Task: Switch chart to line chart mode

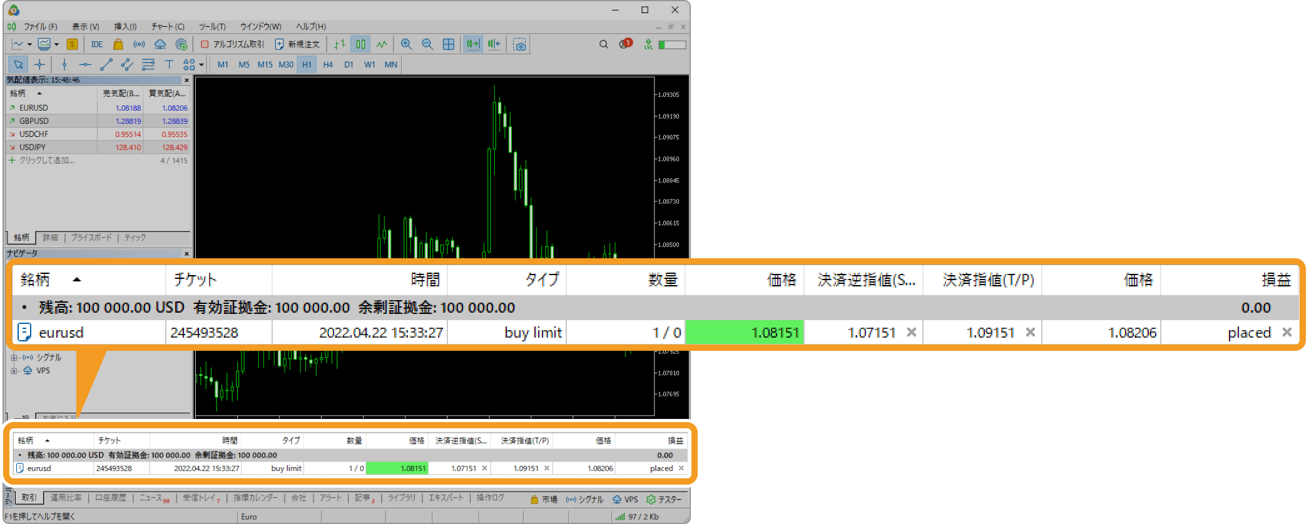Action: pyautogui.click(x=382, y=44)
